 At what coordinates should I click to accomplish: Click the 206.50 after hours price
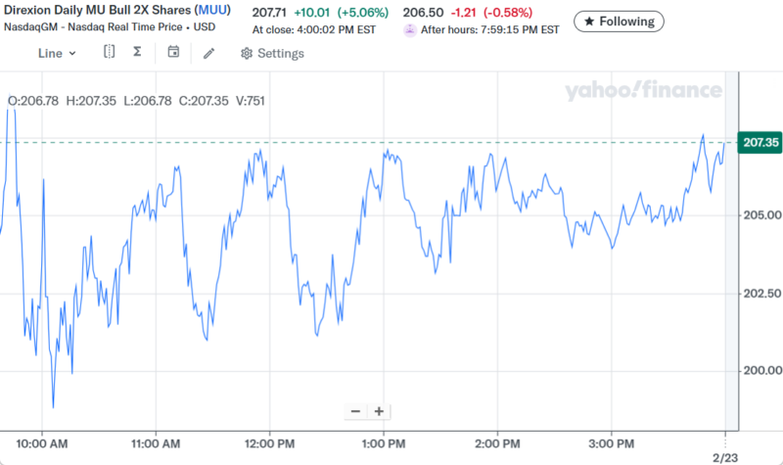click(421, 13)
